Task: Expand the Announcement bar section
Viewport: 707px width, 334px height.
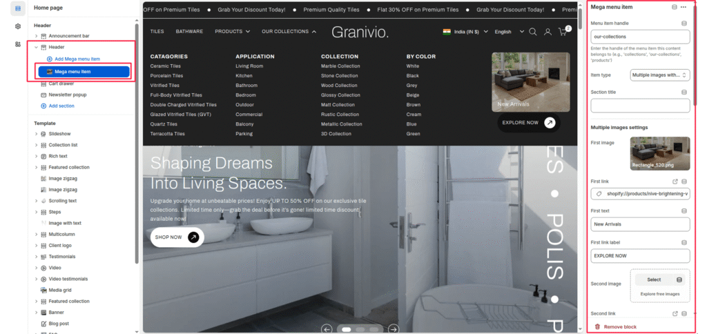Action: click(37, 35)
